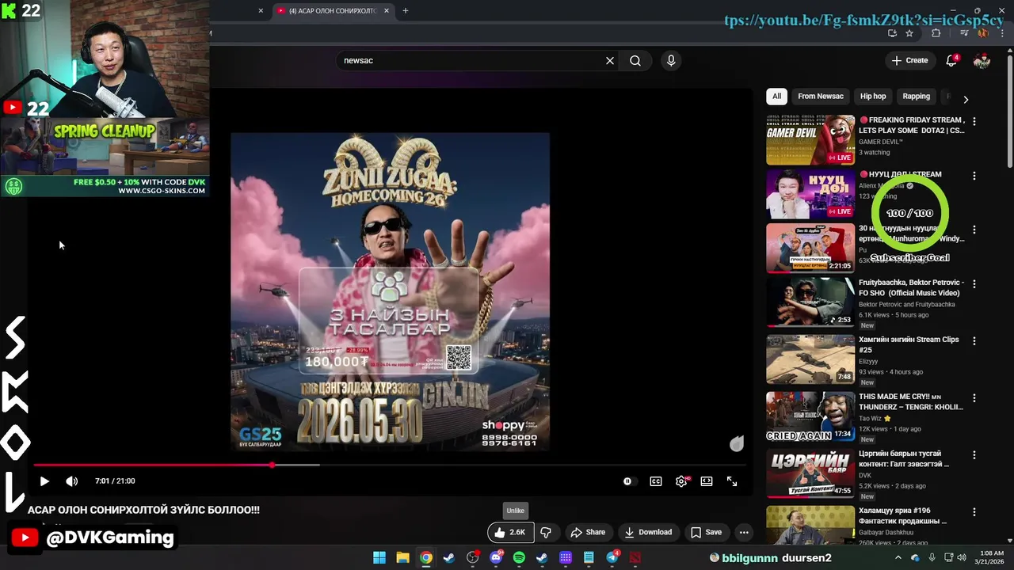Toggle closed captions CC button
The width and height of the screenshot is (1014, 570).
click(656, 481)
